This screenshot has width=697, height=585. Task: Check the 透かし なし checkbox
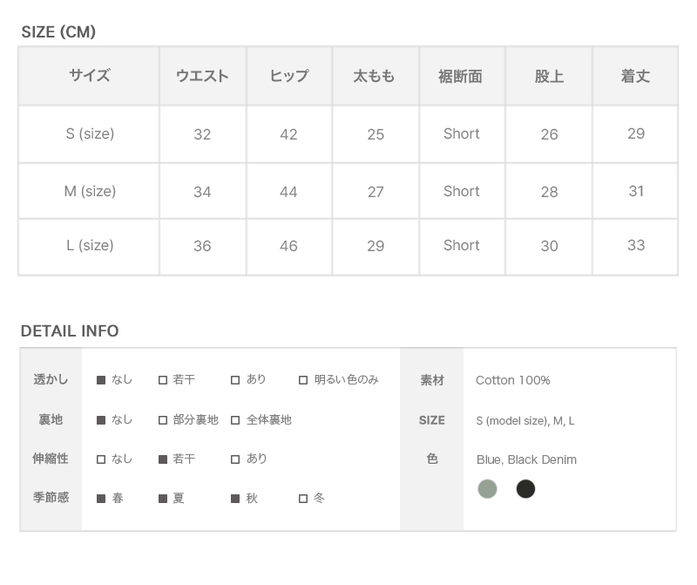pos(101,380)
